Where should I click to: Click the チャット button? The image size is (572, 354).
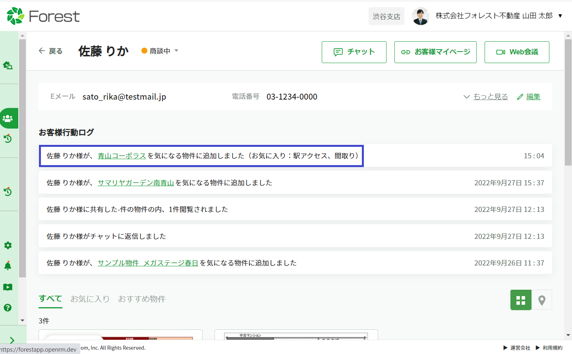(354, 52)
